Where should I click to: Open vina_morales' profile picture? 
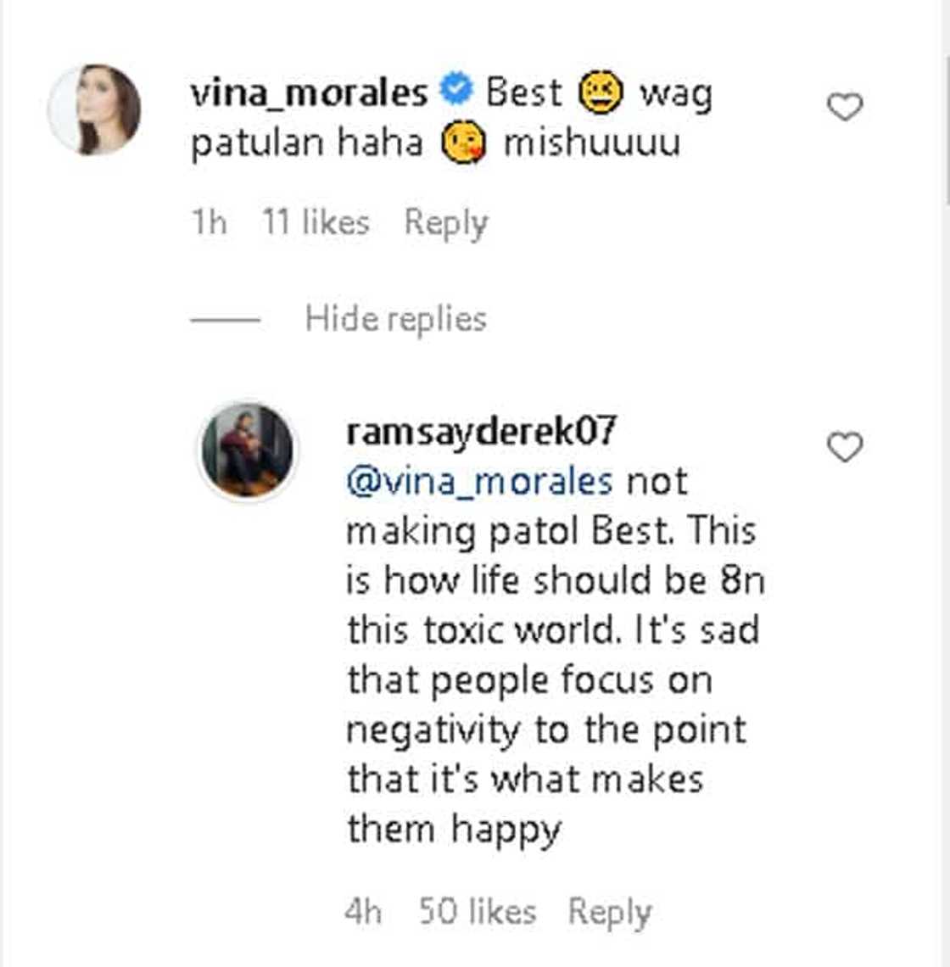(94, 109)
